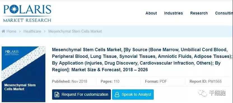Image resolution: width=233 pixels, height=103 pixels.
Task: Open the Consulting menu item
Action: pos(224,13)
